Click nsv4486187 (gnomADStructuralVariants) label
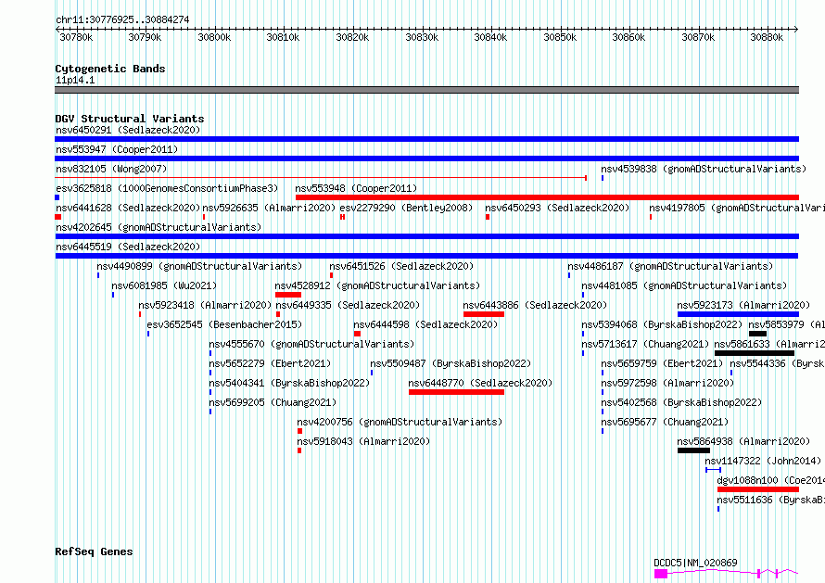Image resolution: width=825 pixels, height=583 pixels. 670,266
